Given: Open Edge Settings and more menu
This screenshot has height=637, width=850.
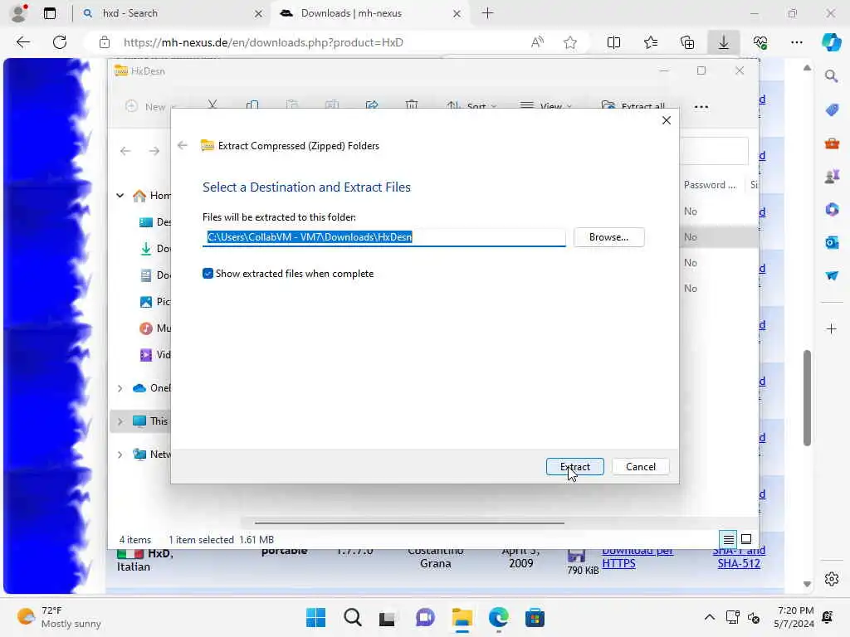Looking at the screenshot, I should [796, 42].
